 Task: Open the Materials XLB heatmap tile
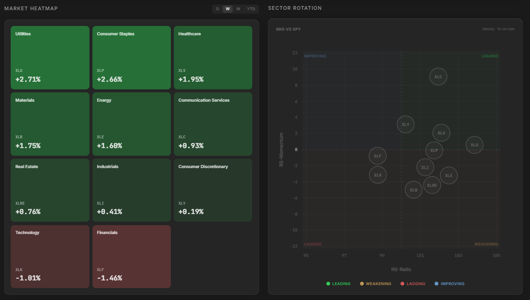(x=50, y=124)
